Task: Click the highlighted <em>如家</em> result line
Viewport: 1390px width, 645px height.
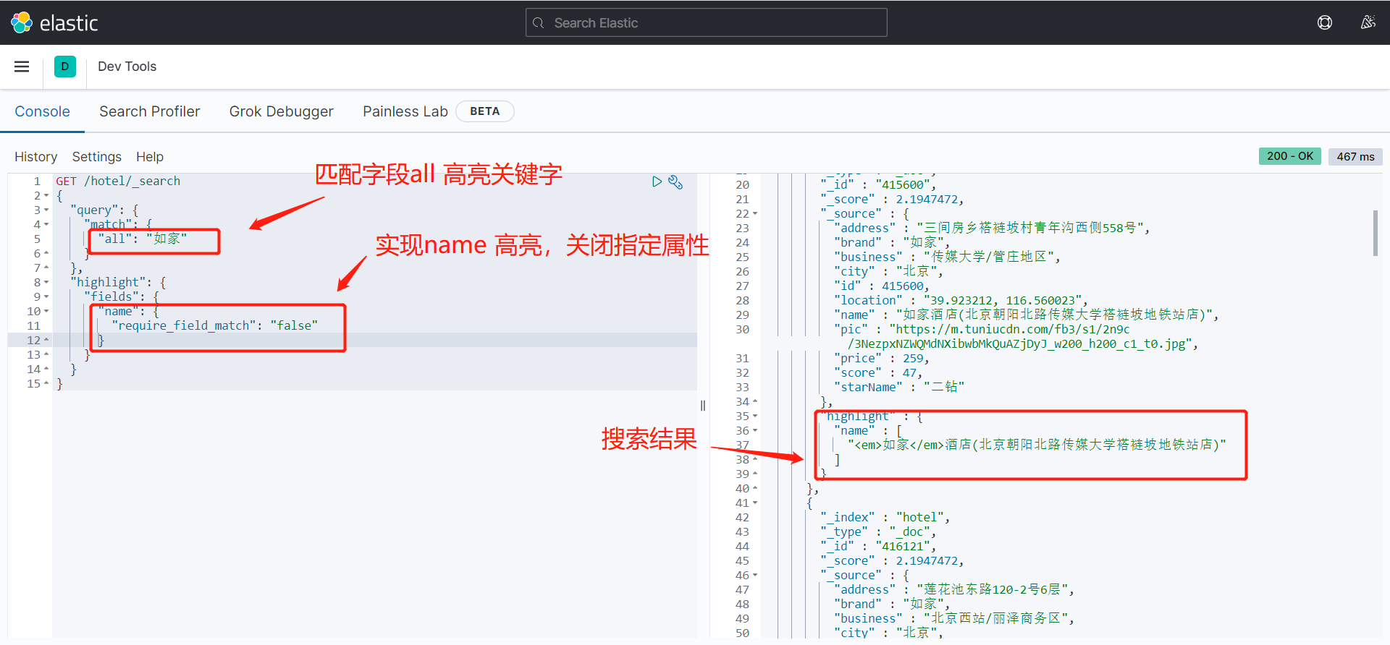Action: click(x=1037, y=445)
